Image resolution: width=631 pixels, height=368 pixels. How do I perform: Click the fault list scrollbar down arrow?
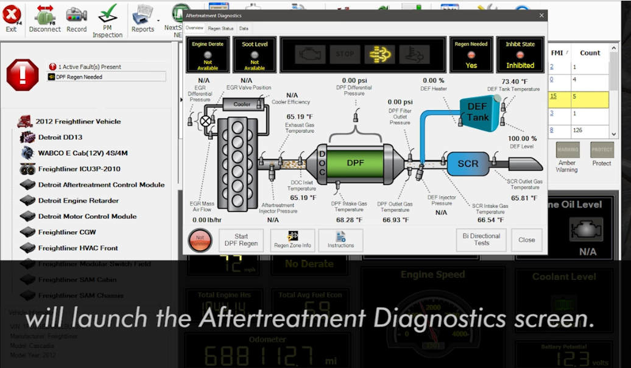[x=614, y=134]
